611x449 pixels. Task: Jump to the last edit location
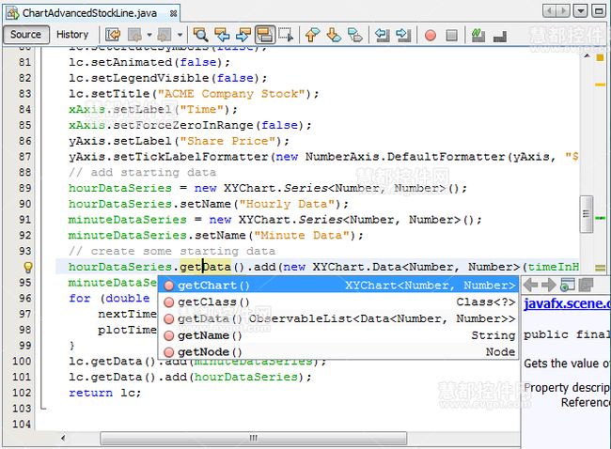(113, 35)
